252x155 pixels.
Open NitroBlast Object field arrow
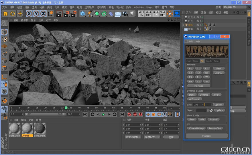208,111
